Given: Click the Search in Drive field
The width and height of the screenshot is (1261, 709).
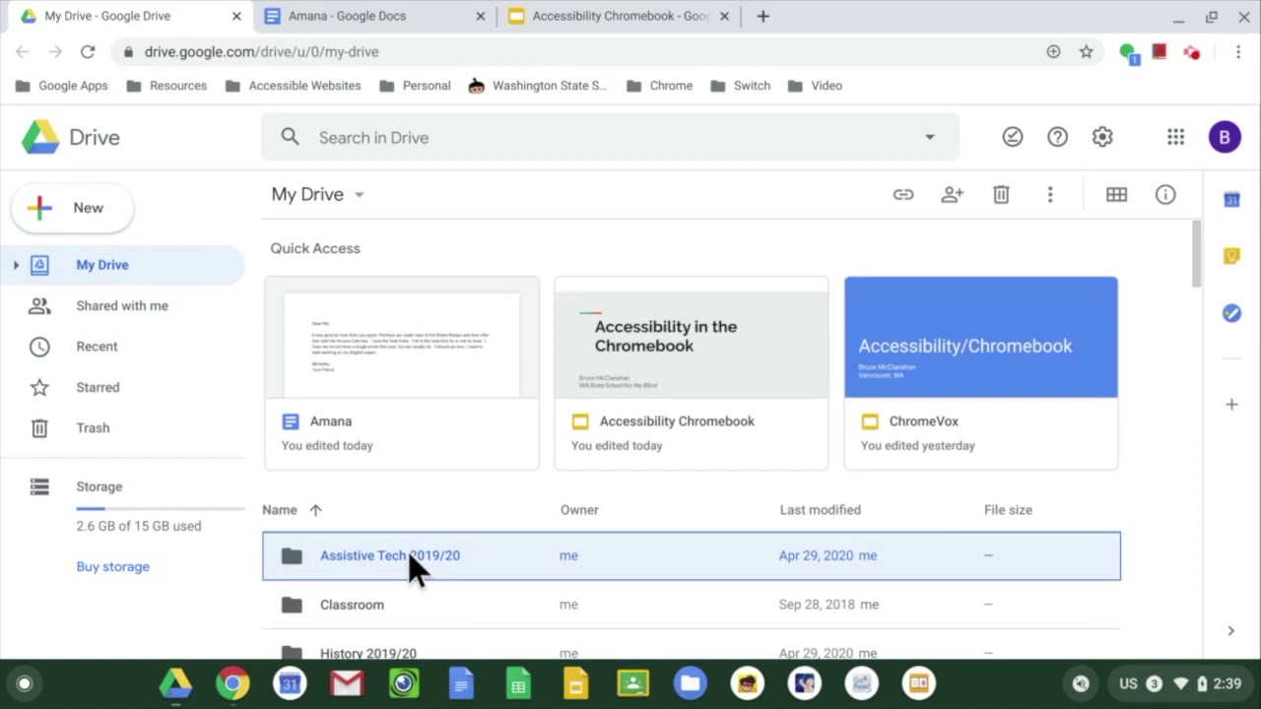Looking at the screenshot, I should [x=610, y=138].
